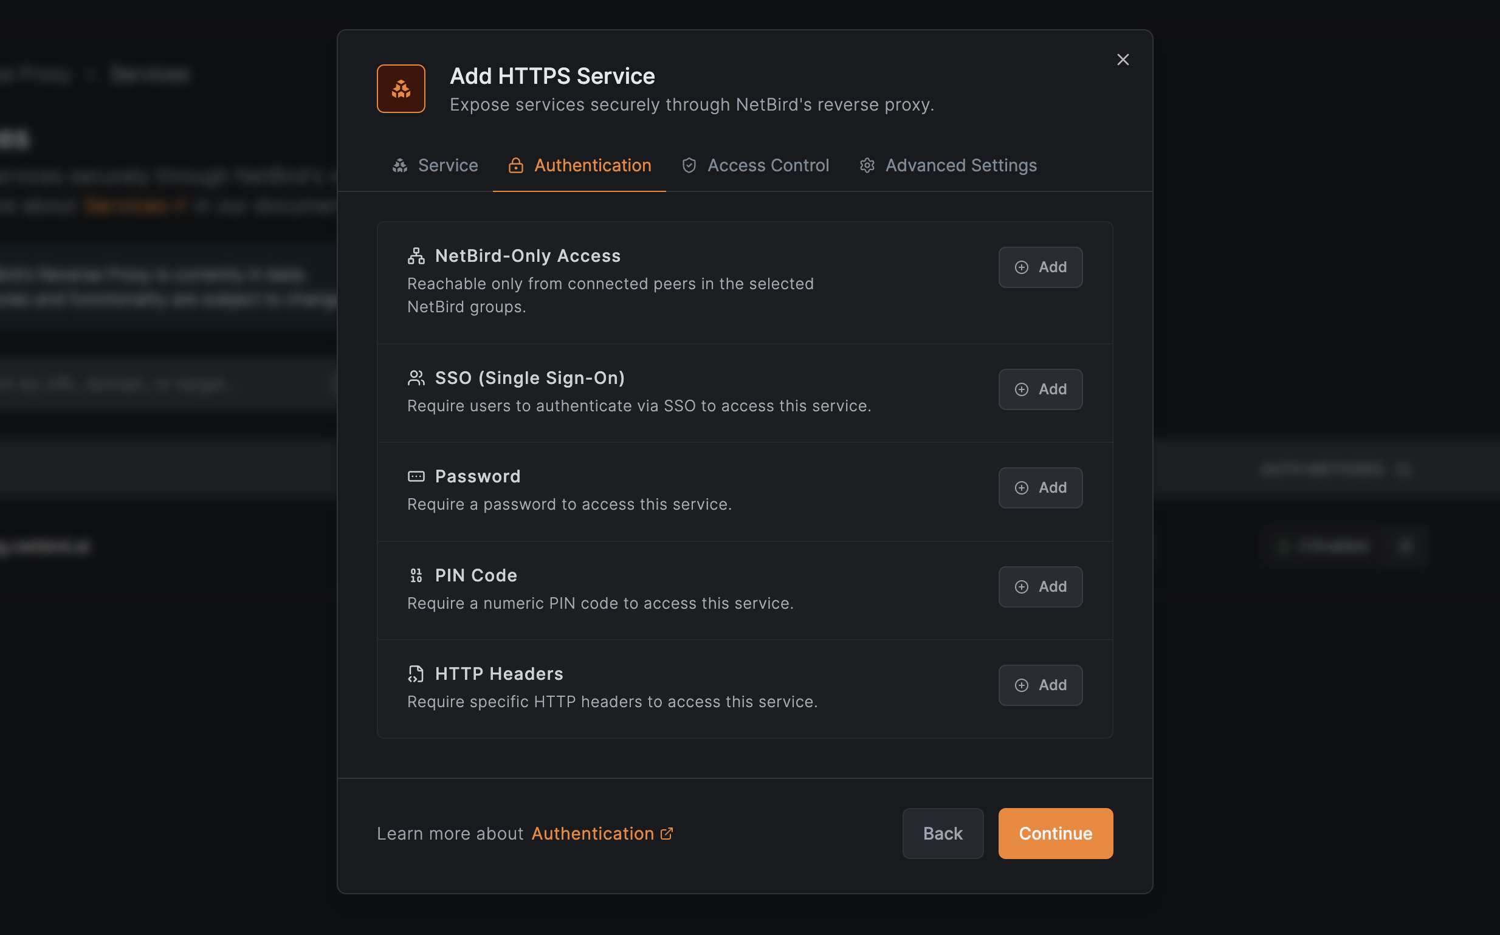This screenshot has width=1500, height=935.
Task: Click the "NetBird-Only Access" heading
Action: 528,256
